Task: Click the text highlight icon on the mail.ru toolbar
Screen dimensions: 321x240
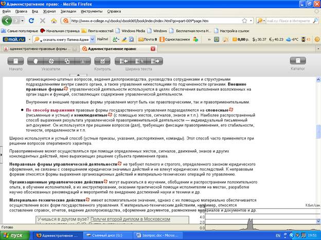Action: click(116, 39)
